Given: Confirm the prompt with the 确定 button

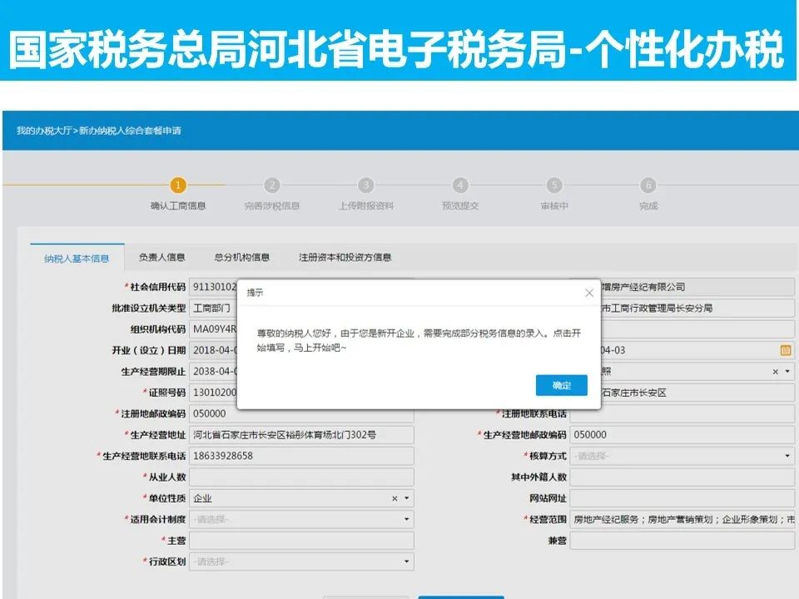Looking at the screenshot, I should [562, 385].
